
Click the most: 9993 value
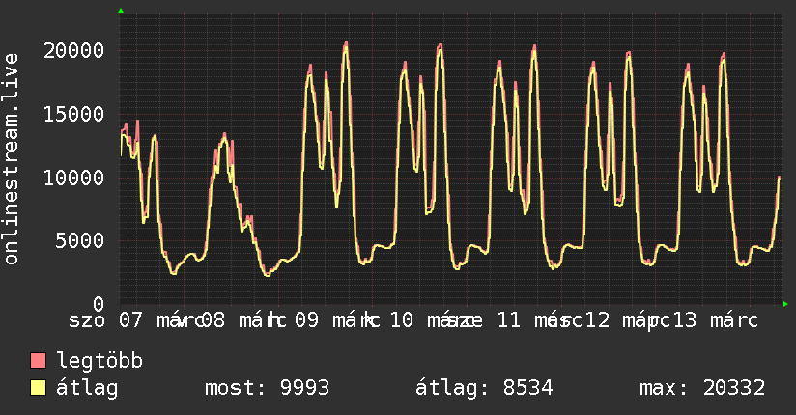268,389
